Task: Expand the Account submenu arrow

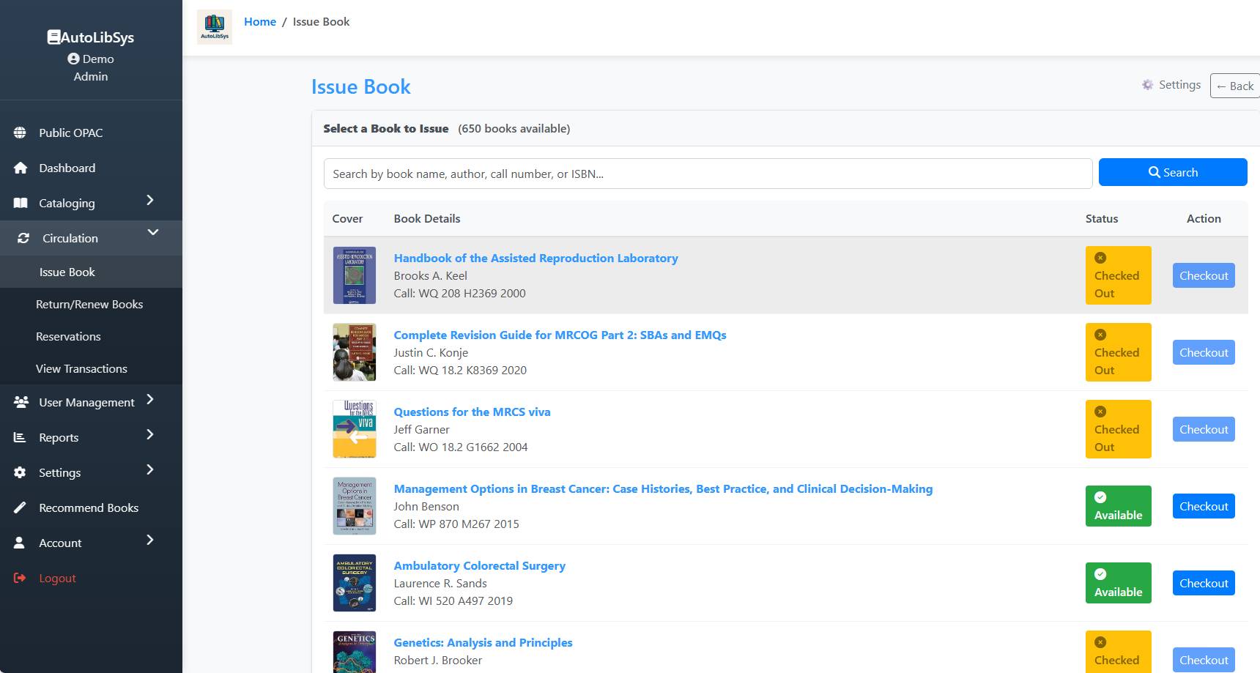Action: [x=150, y=540]
